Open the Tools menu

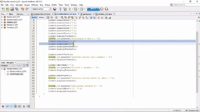click(67, 5)
